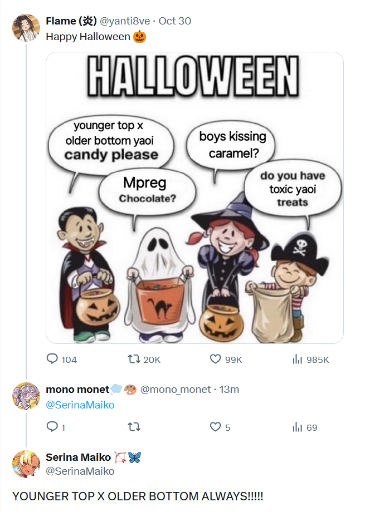Open Serina Maiko display name

tap(79, 457)
